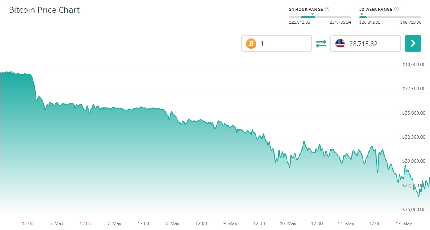Click the $31,735.34 24-hour high value

(x=340, y=22)
